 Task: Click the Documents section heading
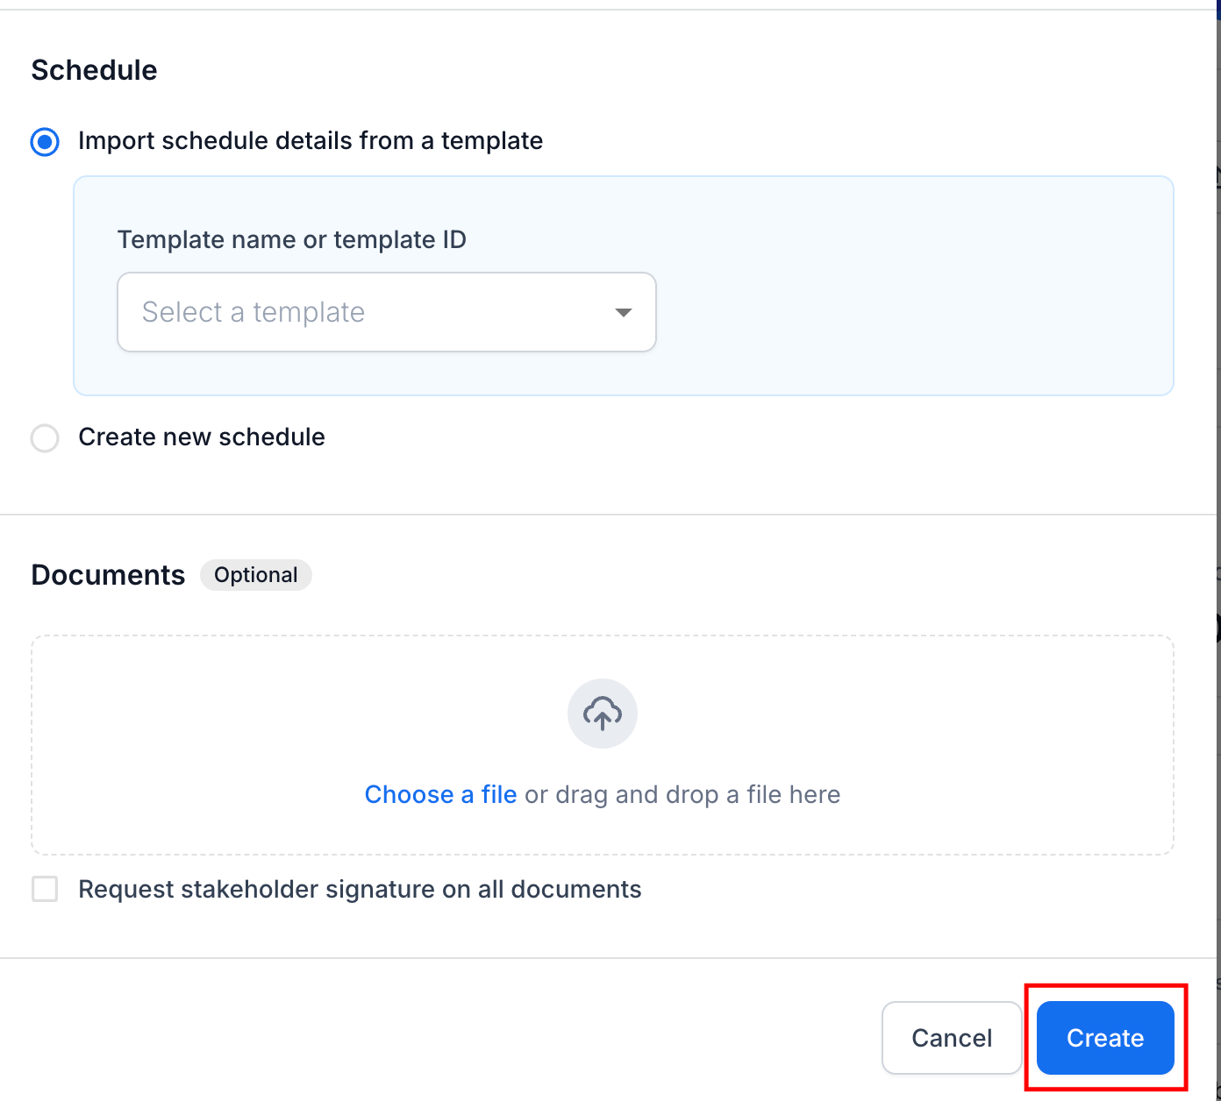tap(109, 575)
